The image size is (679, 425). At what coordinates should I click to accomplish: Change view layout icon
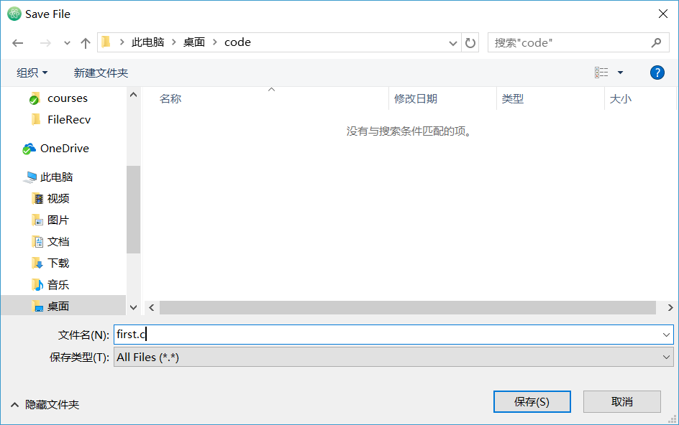pyautogui.click(x=601, y=73)
